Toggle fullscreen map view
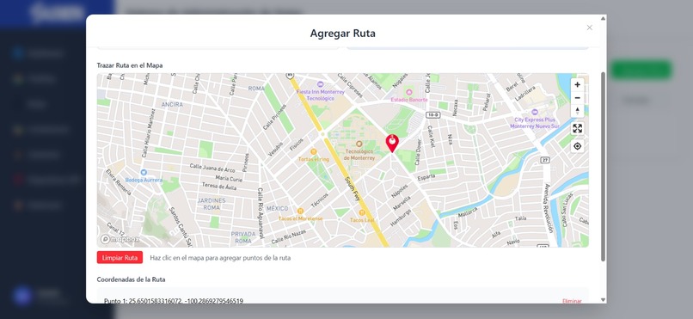This screenshot has height=319, width=693. click(x=577, y=129)
